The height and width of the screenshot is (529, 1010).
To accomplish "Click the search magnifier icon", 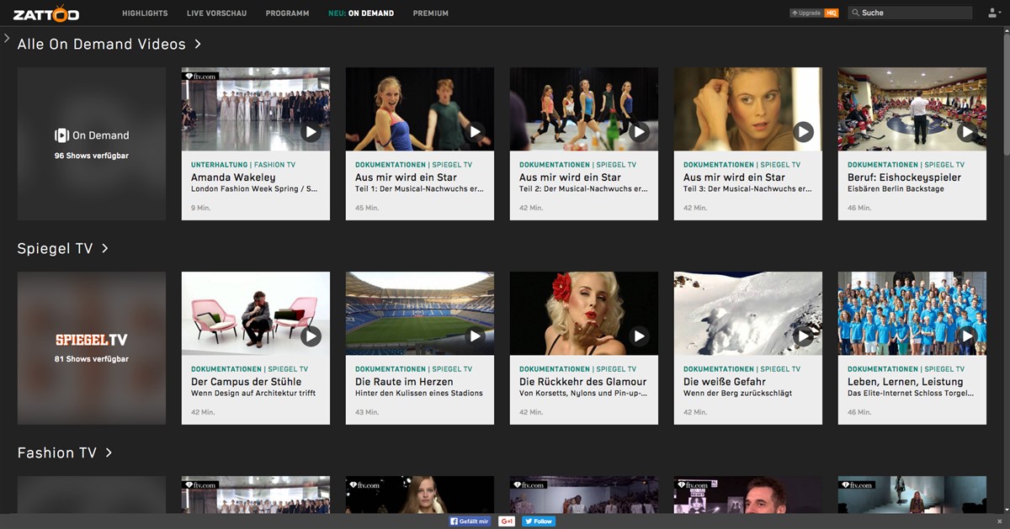I will point(855,13).
